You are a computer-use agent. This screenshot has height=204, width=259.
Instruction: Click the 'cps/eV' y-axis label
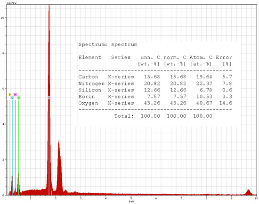pos(12,3)
